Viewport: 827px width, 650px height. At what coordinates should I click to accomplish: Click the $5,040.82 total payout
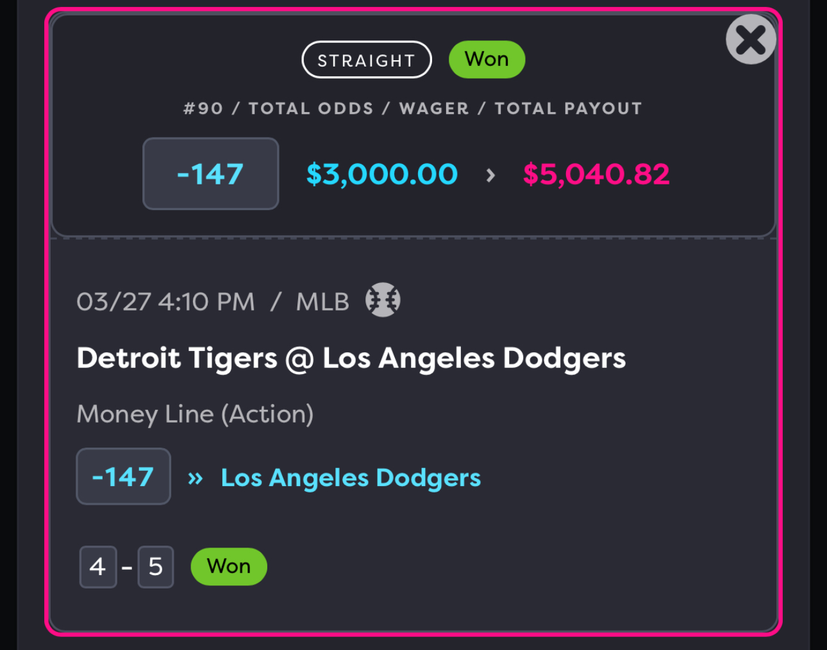[596, 174]
